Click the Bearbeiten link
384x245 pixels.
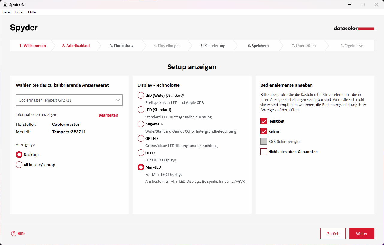108,115
